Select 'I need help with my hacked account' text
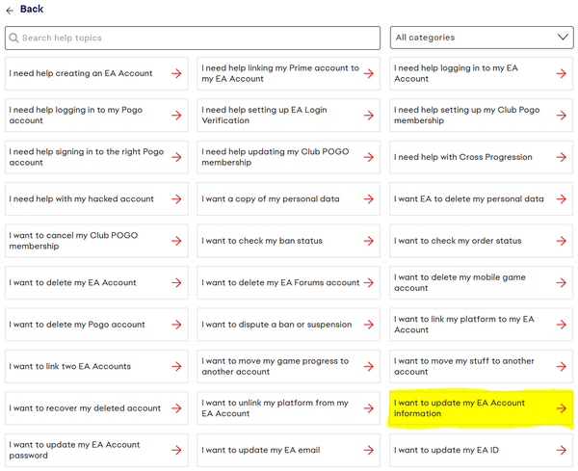 click(82, 199)
